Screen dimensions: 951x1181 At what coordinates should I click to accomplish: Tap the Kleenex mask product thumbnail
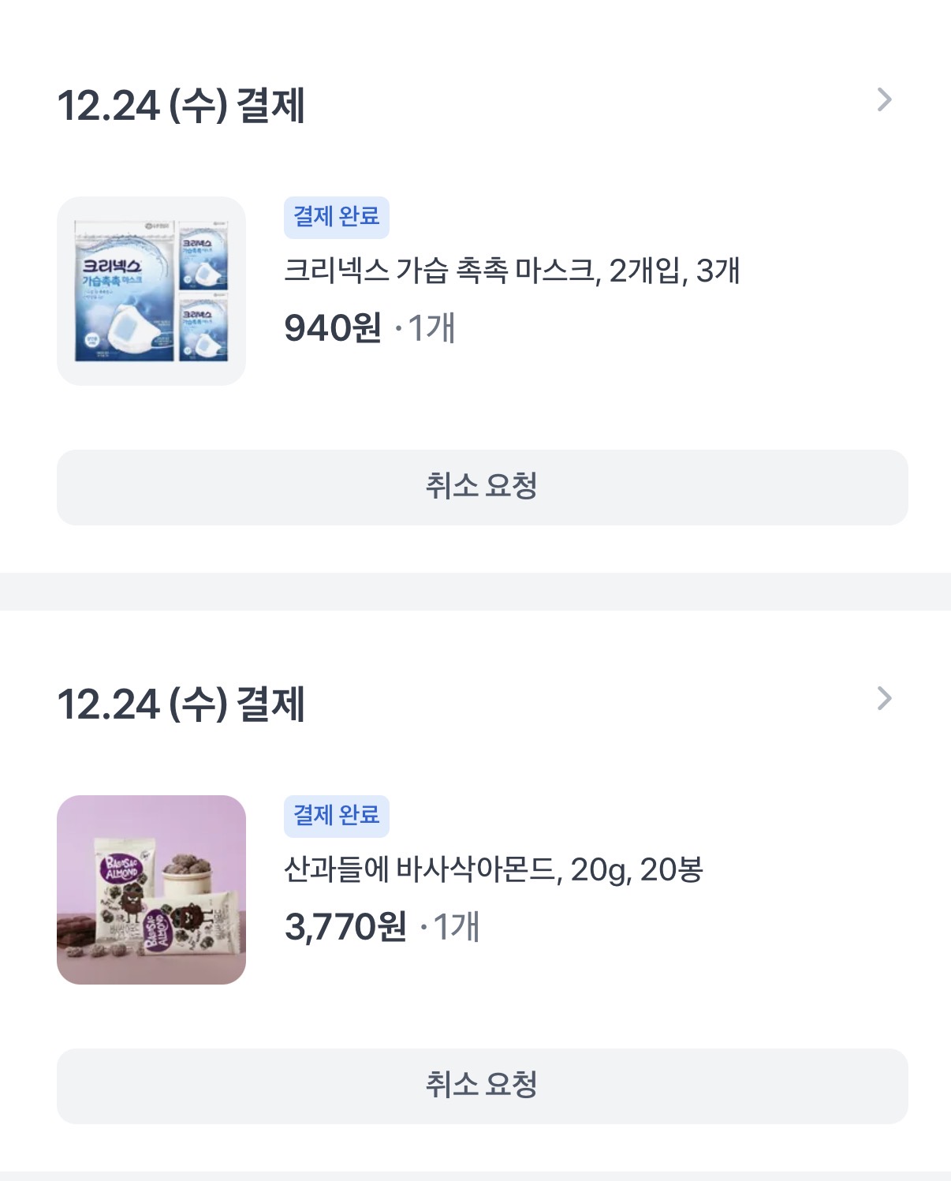[x=151, y=291]
